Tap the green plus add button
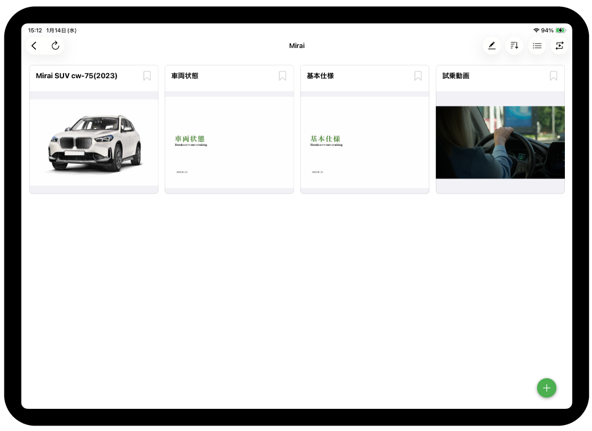The width and height of the screenshot is (592, 431). click(546, 388)
